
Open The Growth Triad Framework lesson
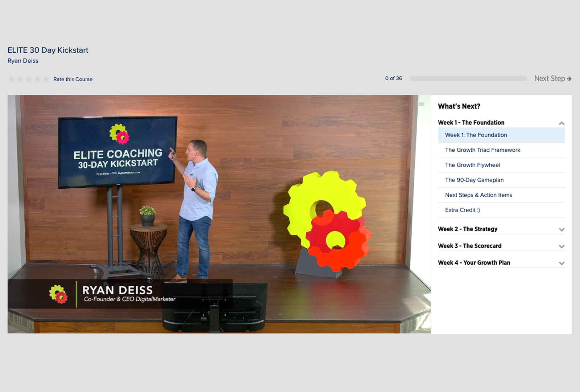coord(501,150)
